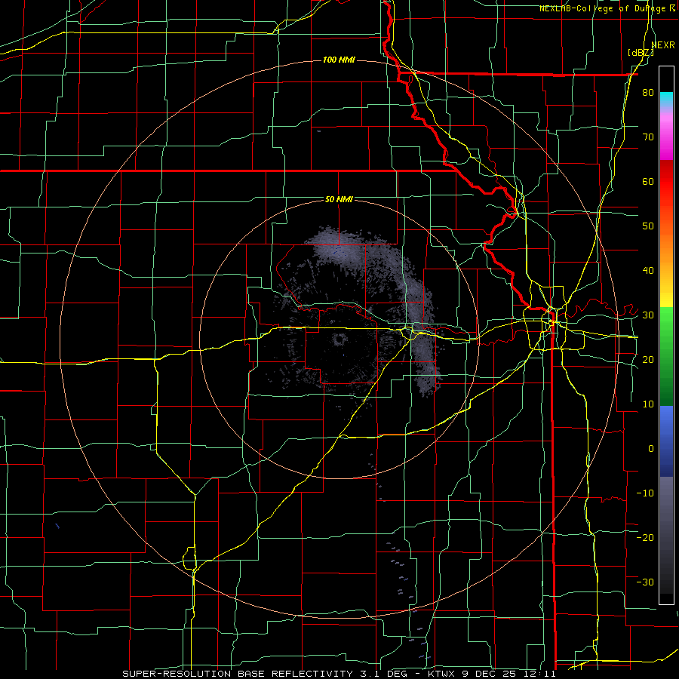Image resolution: width=679 pixels, height=679 pixels.
Task: Select the [dBZ] units label
Action: (641, 52)
